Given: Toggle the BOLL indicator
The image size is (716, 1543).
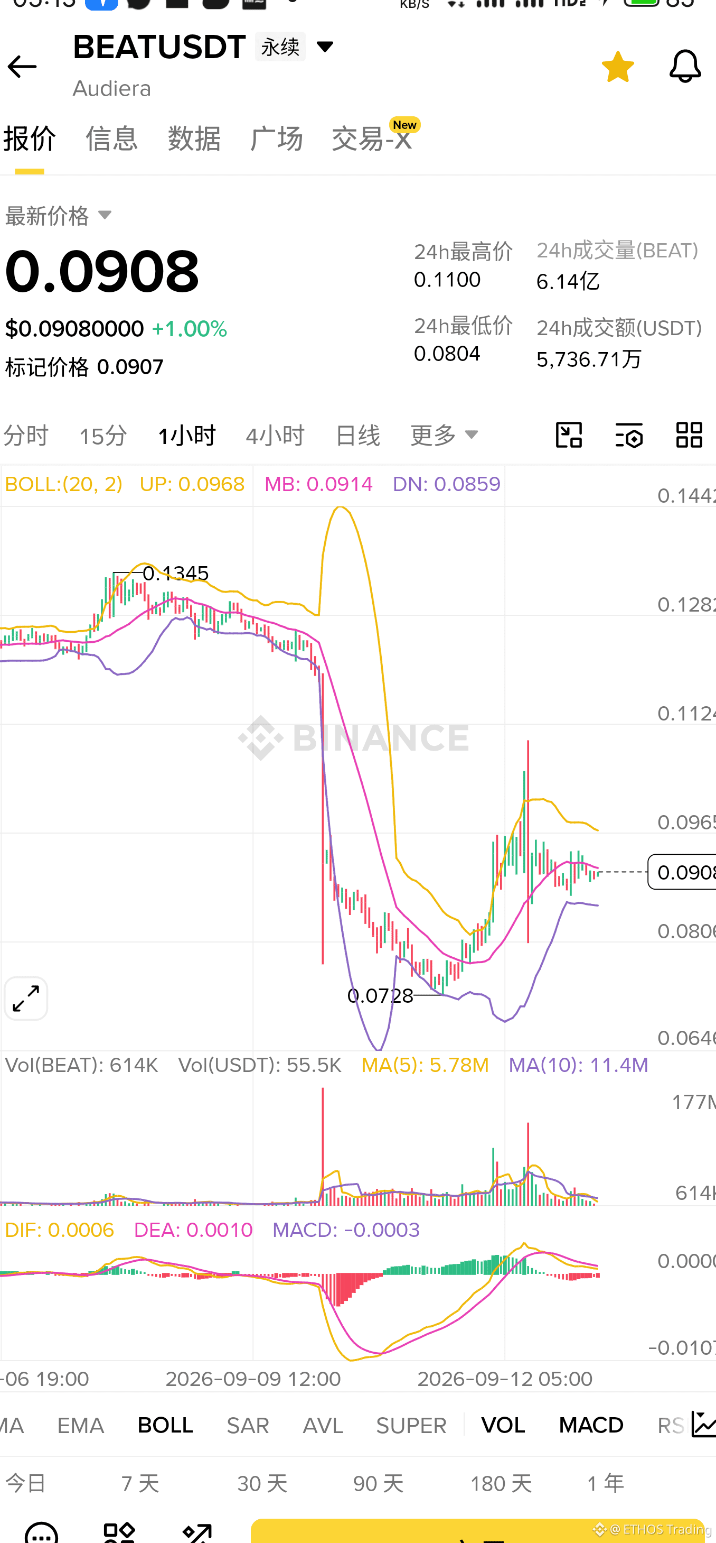Looking at the screenshot, I should pos(165,1425).
